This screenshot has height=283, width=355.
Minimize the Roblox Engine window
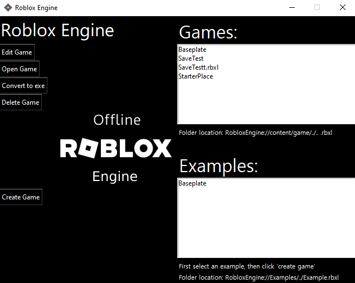[292, 7]
